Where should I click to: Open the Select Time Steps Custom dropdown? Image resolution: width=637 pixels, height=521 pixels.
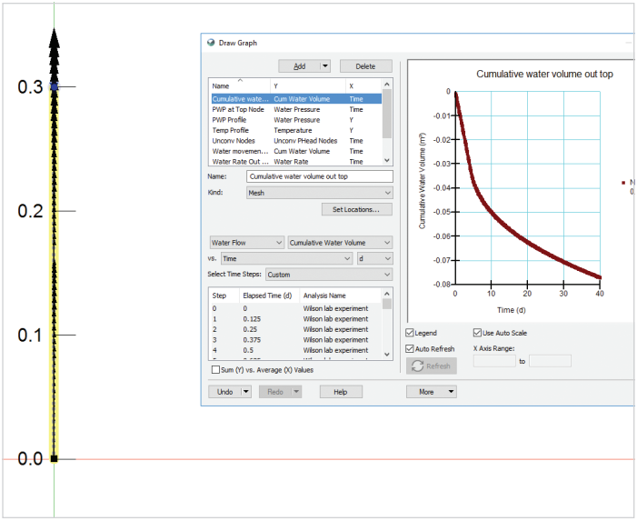[329, 275]
